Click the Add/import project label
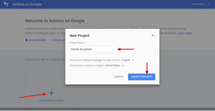 (51, 101)
